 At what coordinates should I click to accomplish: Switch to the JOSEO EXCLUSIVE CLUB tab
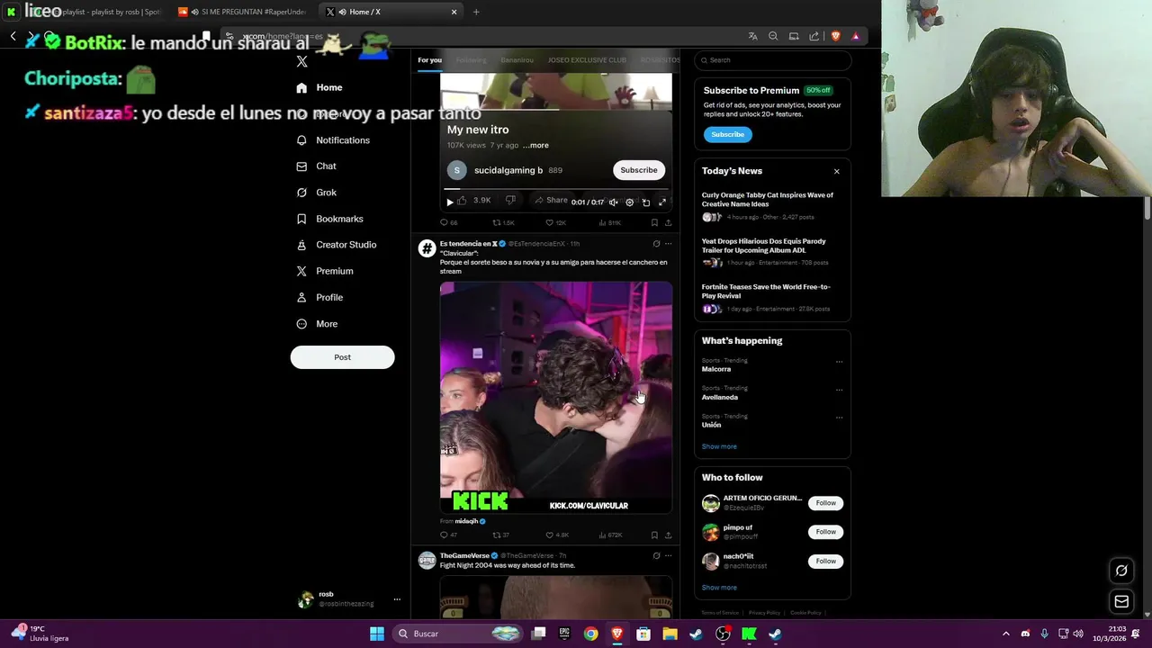click(x=587, y=60)
